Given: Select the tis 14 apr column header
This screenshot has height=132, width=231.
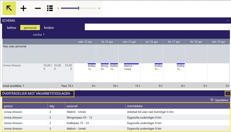Looking at the screenshot, I should point(107,42).
